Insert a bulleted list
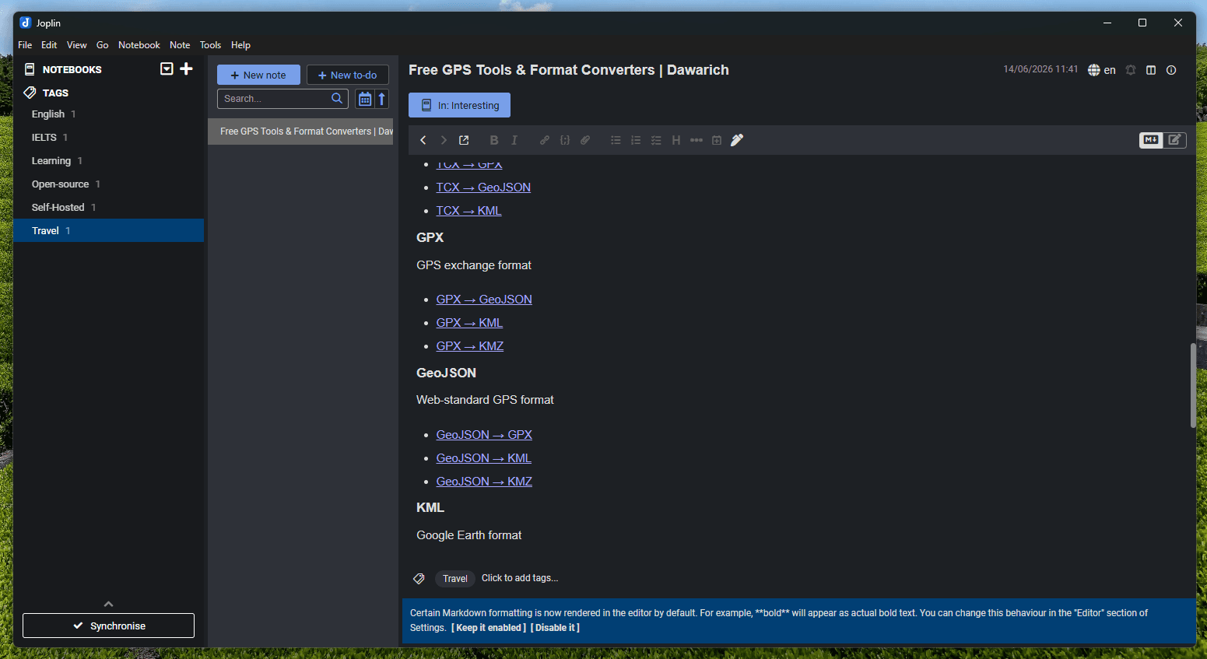1207x659 pixels. pyautogui.click(x=616, y=140)
